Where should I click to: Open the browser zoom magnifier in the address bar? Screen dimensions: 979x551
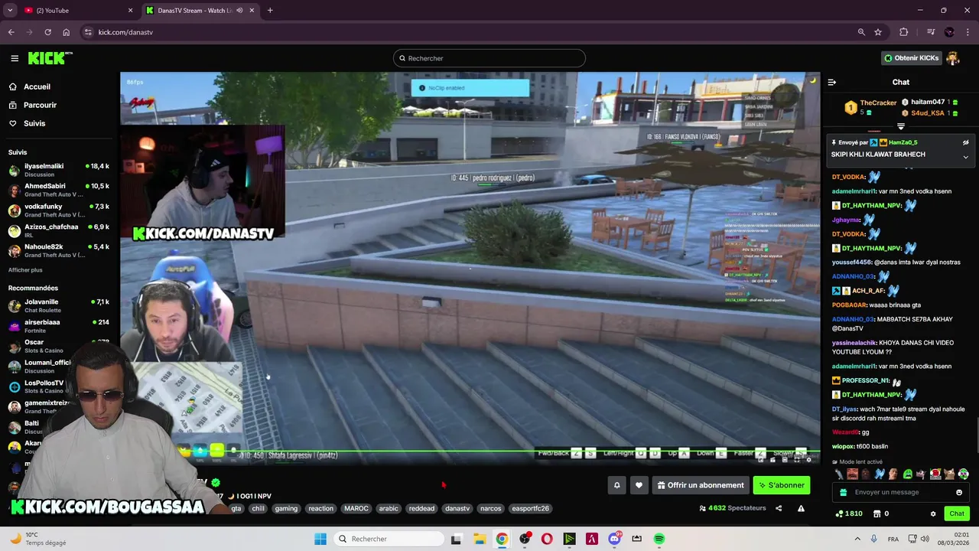coord(861,32)
